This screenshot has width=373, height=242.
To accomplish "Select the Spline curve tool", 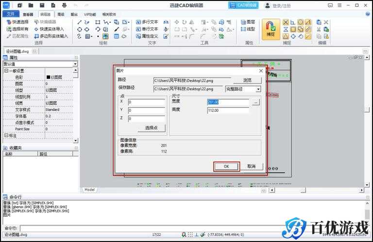I will [x=80, y=36].
